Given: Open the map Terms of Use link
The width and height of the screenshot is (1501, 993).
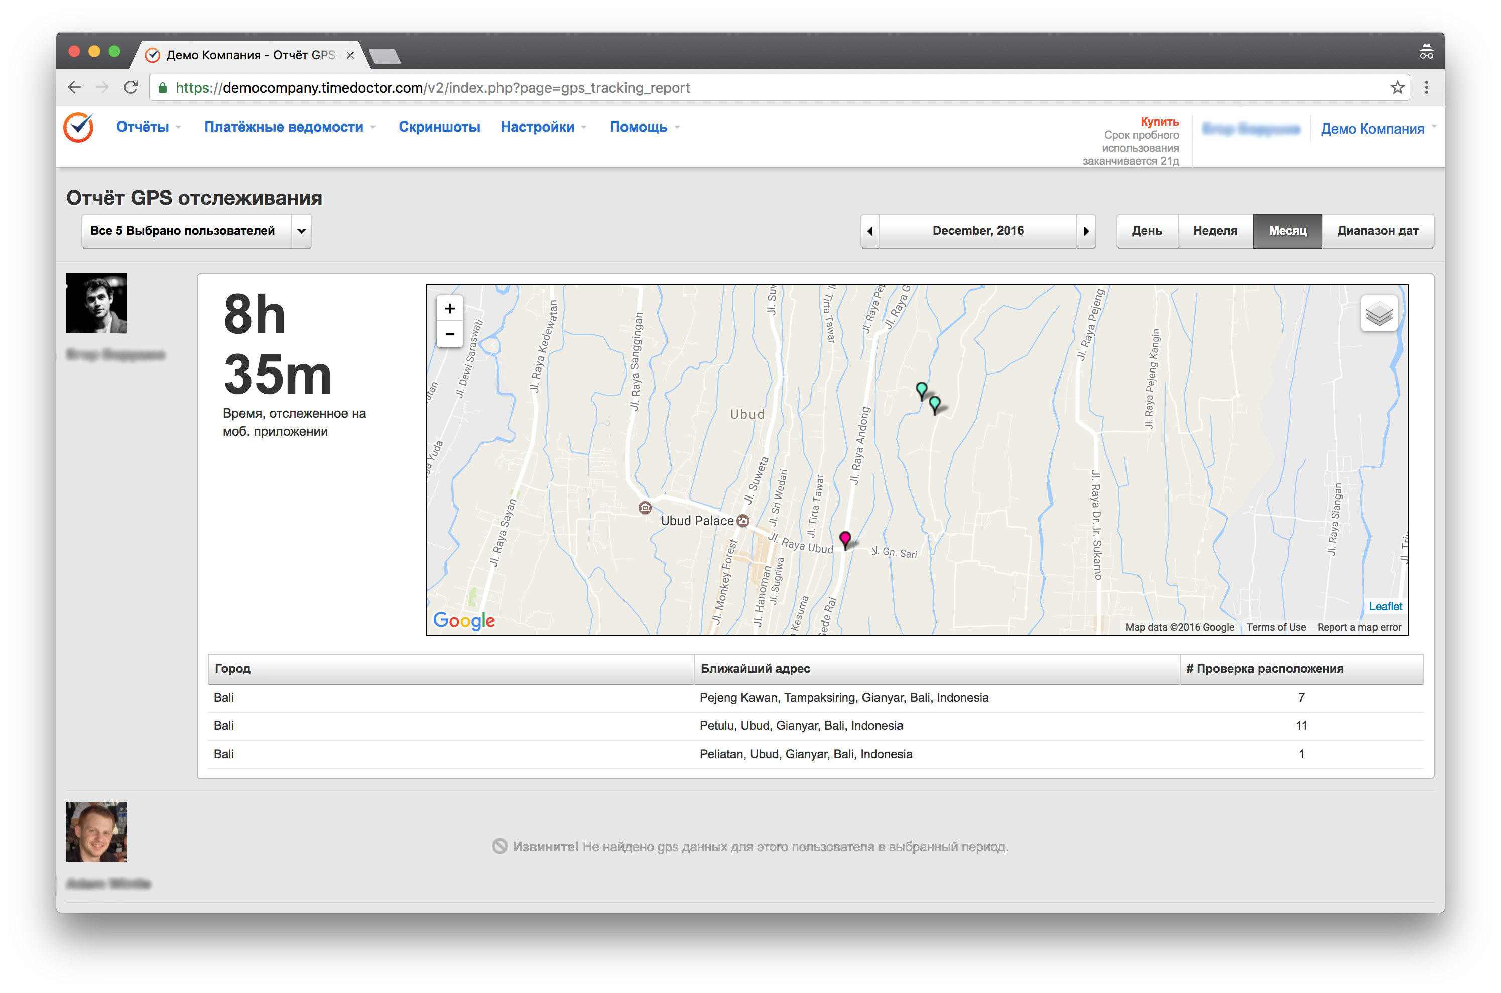Looking at the screenshot, I should click(x=1276, y=627).
